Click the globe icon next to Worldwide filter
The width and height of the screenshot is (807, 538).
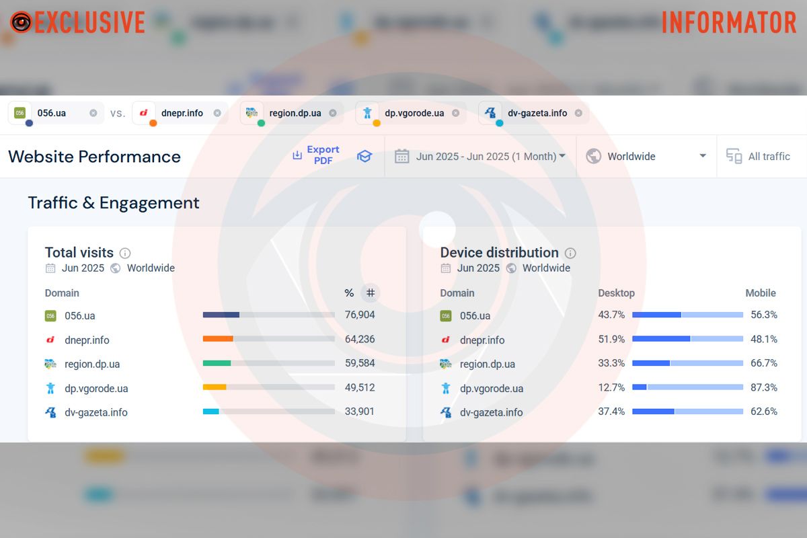tap(593, 156)
